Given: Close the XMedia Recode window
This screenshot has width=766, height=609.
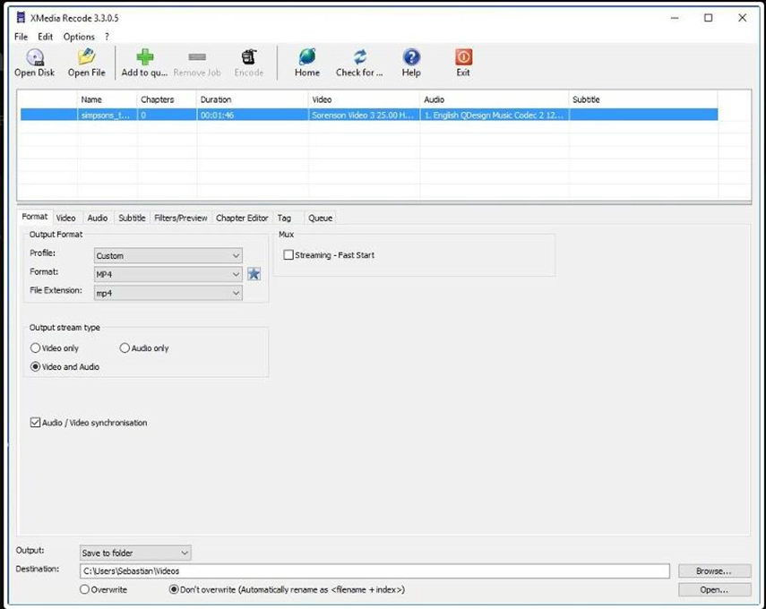Looking at the screenshot, I should coord(742,18).
